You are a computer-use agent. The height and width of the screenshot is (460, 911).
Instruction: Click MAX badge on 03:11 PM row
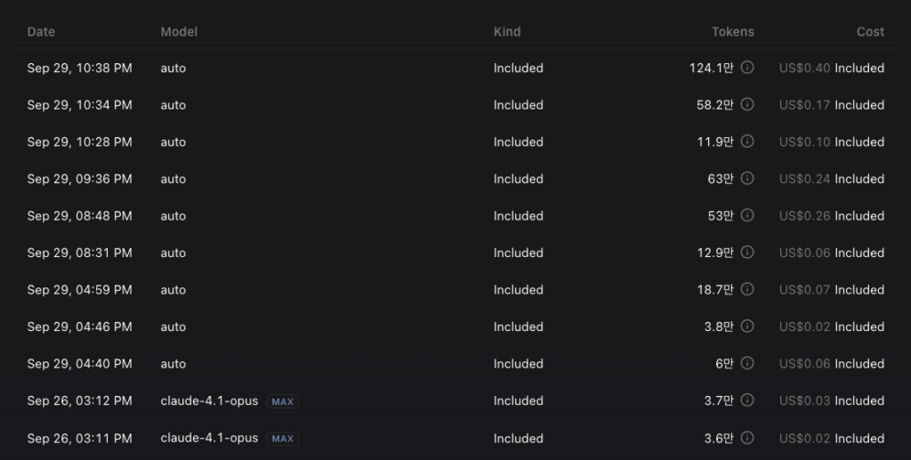[283, 439]
